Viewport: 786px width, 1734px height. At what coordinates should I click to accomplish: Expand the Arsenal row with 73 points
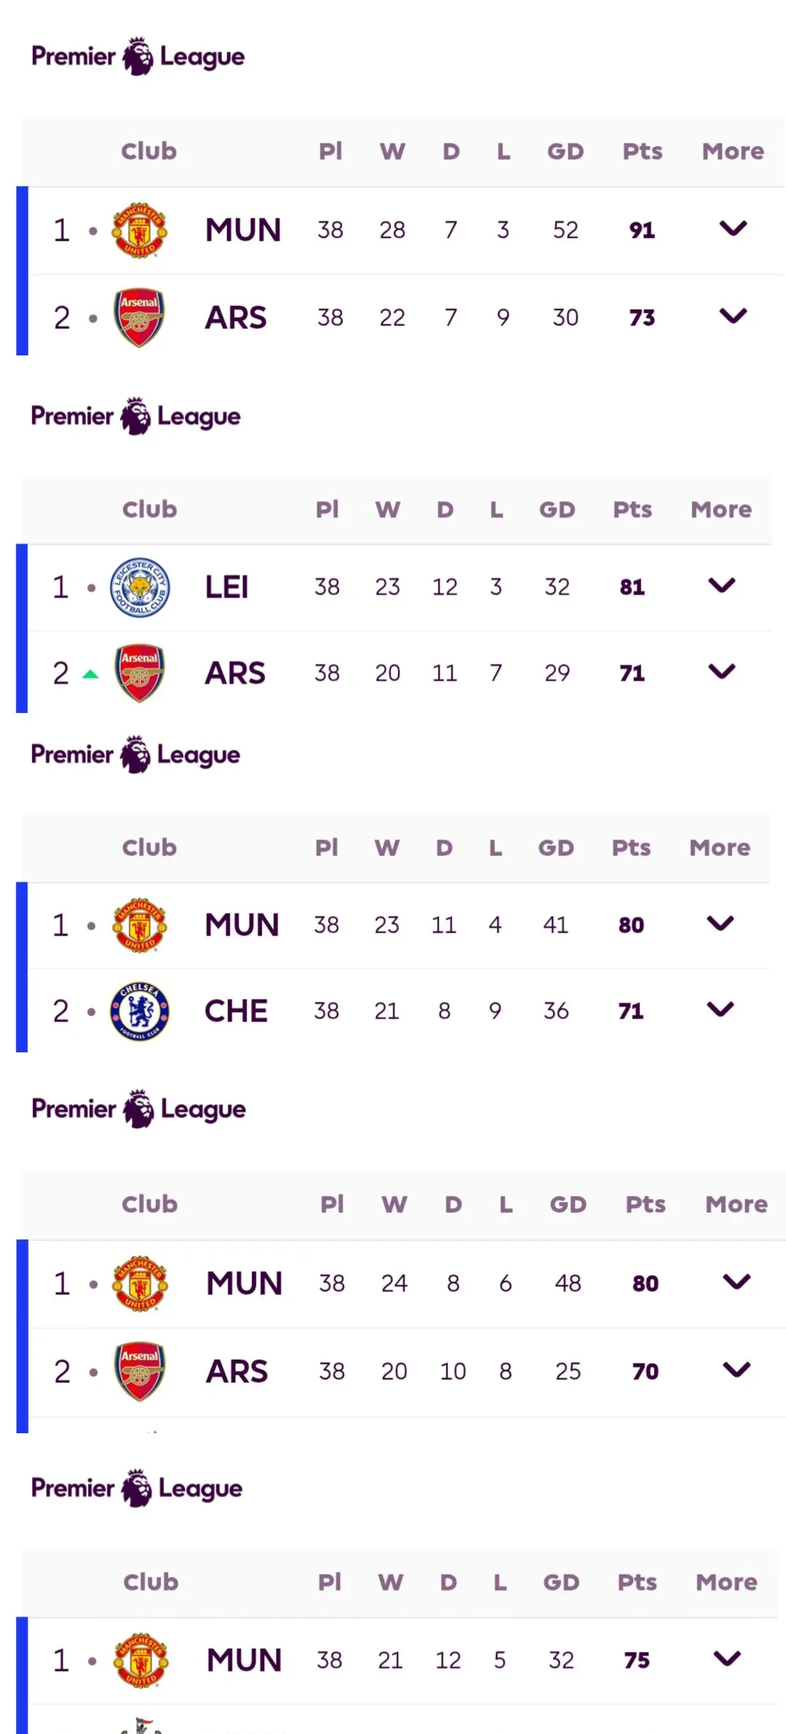coord(733,316)
